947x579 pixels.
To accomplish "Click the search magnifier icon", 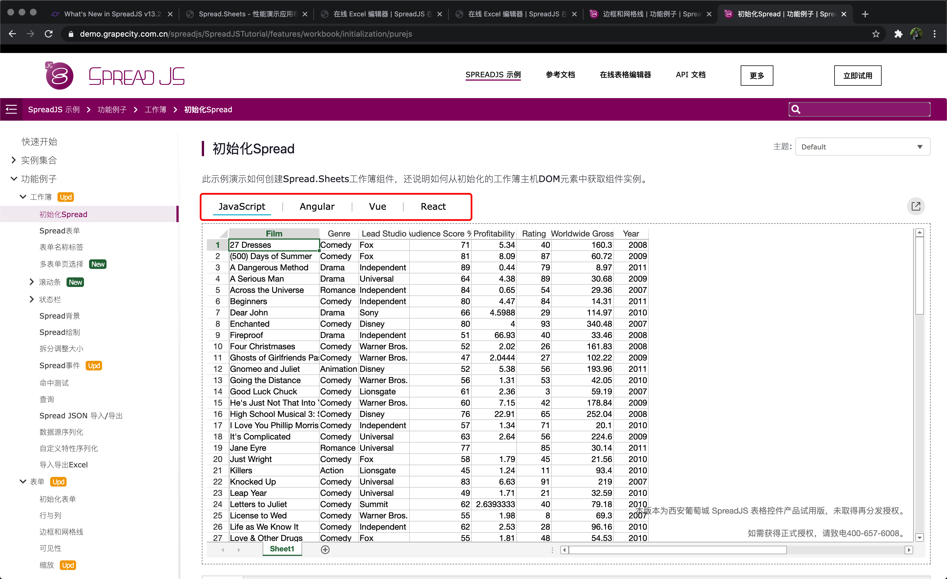I will [x=796, y=110].
